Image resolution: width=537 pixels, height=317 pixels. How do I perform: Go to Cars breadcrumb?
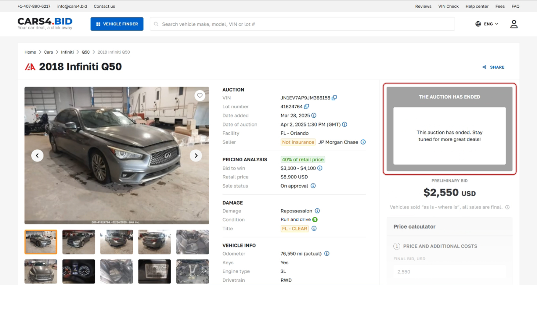click(49, 52)
